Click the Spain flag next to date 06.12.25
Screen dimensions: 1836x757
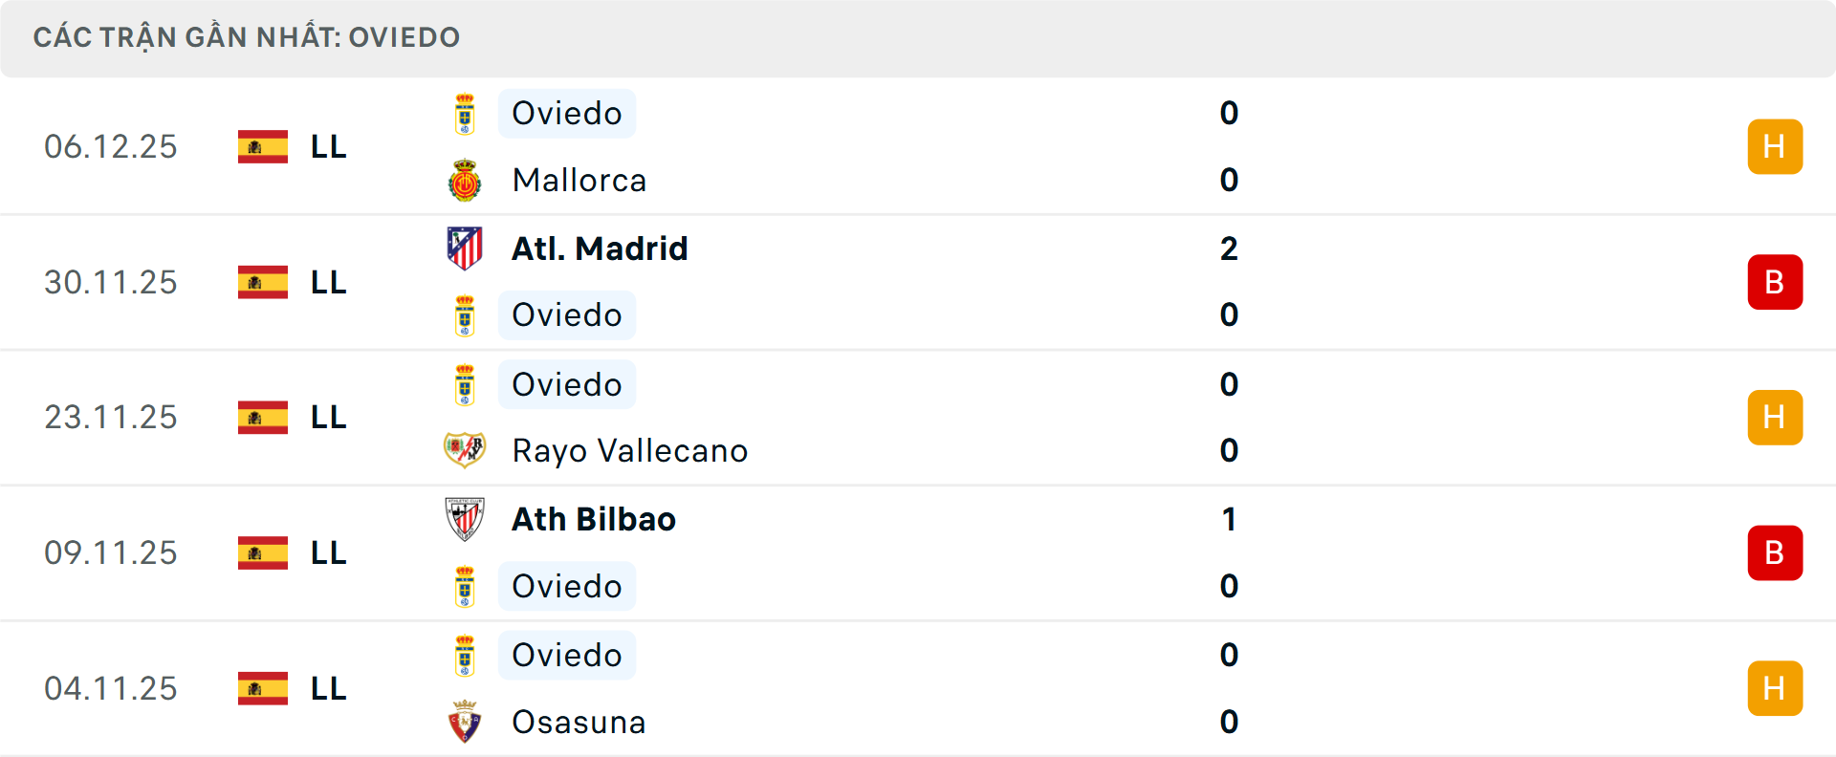click(x=261, y=146)
